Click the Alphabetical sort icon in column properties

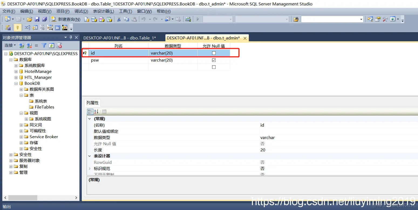point(96,112)
